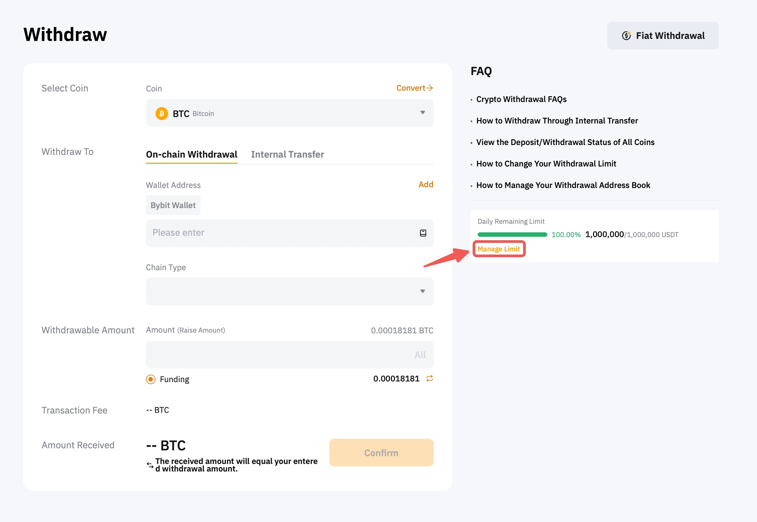Click the refresh icon beside Funding balance

[430, 378]
